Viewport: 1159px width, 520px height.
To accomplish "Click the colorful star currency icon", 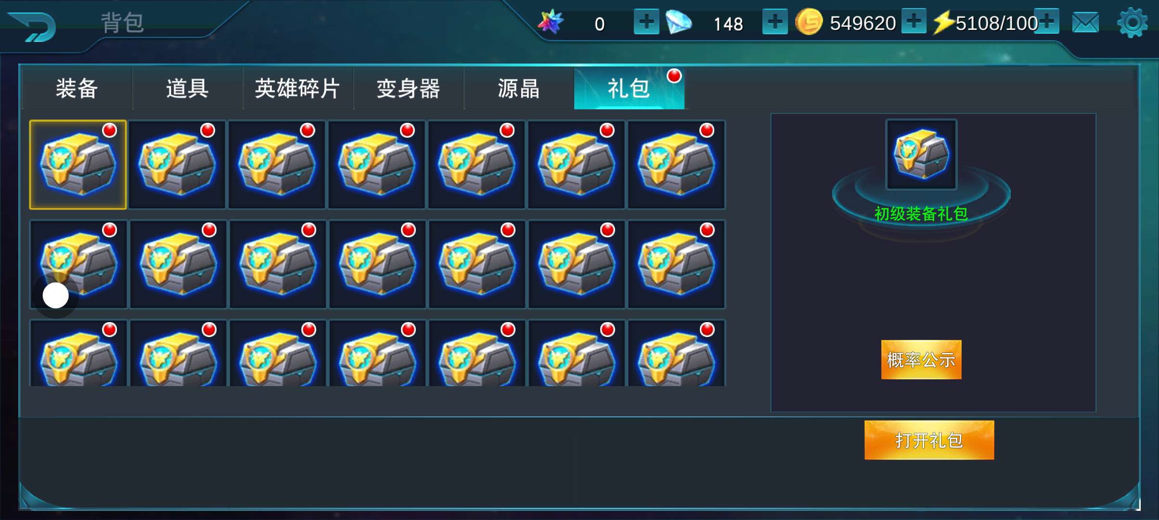I will pyautogui.click(x=551, y=22).
